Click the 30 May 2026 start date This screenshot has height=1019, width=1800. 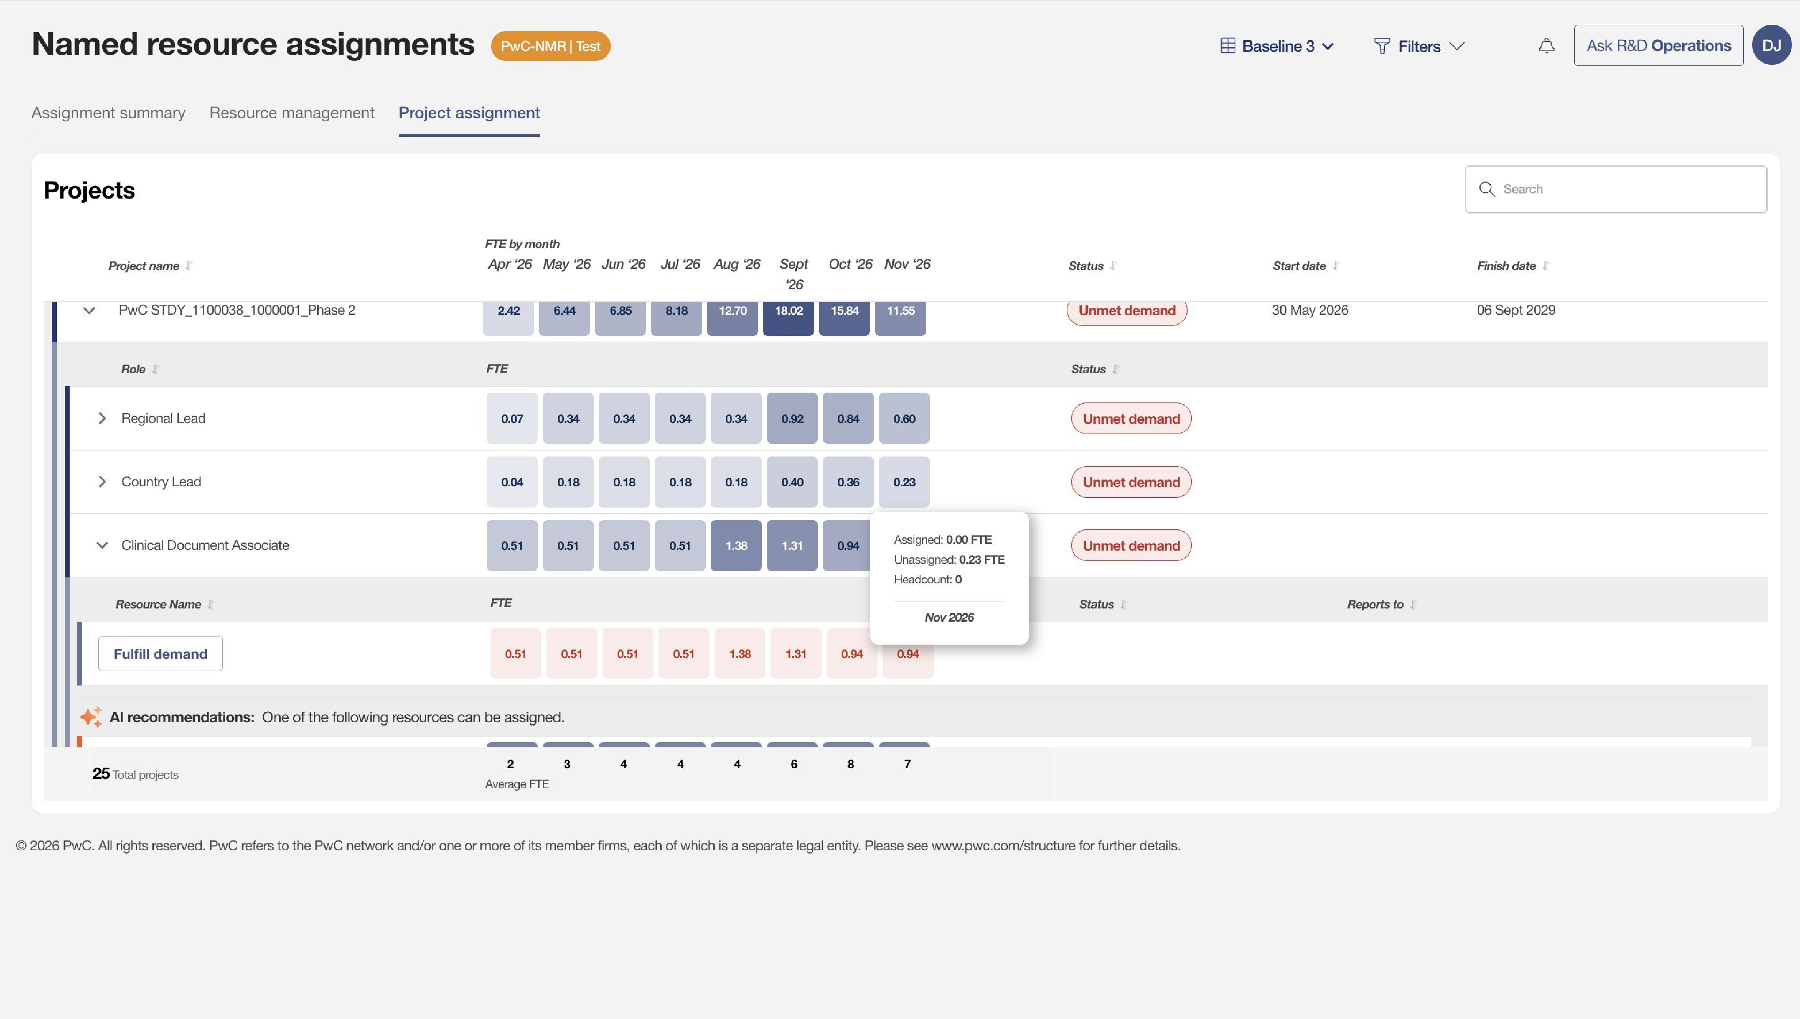point(1310,310)
